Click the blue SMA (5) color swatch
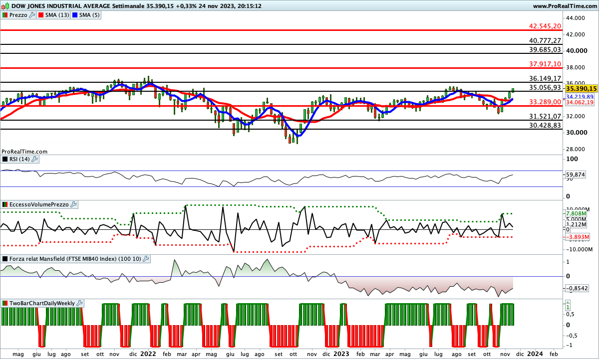This screenshot has width=599, height=359. click(75, 15)
